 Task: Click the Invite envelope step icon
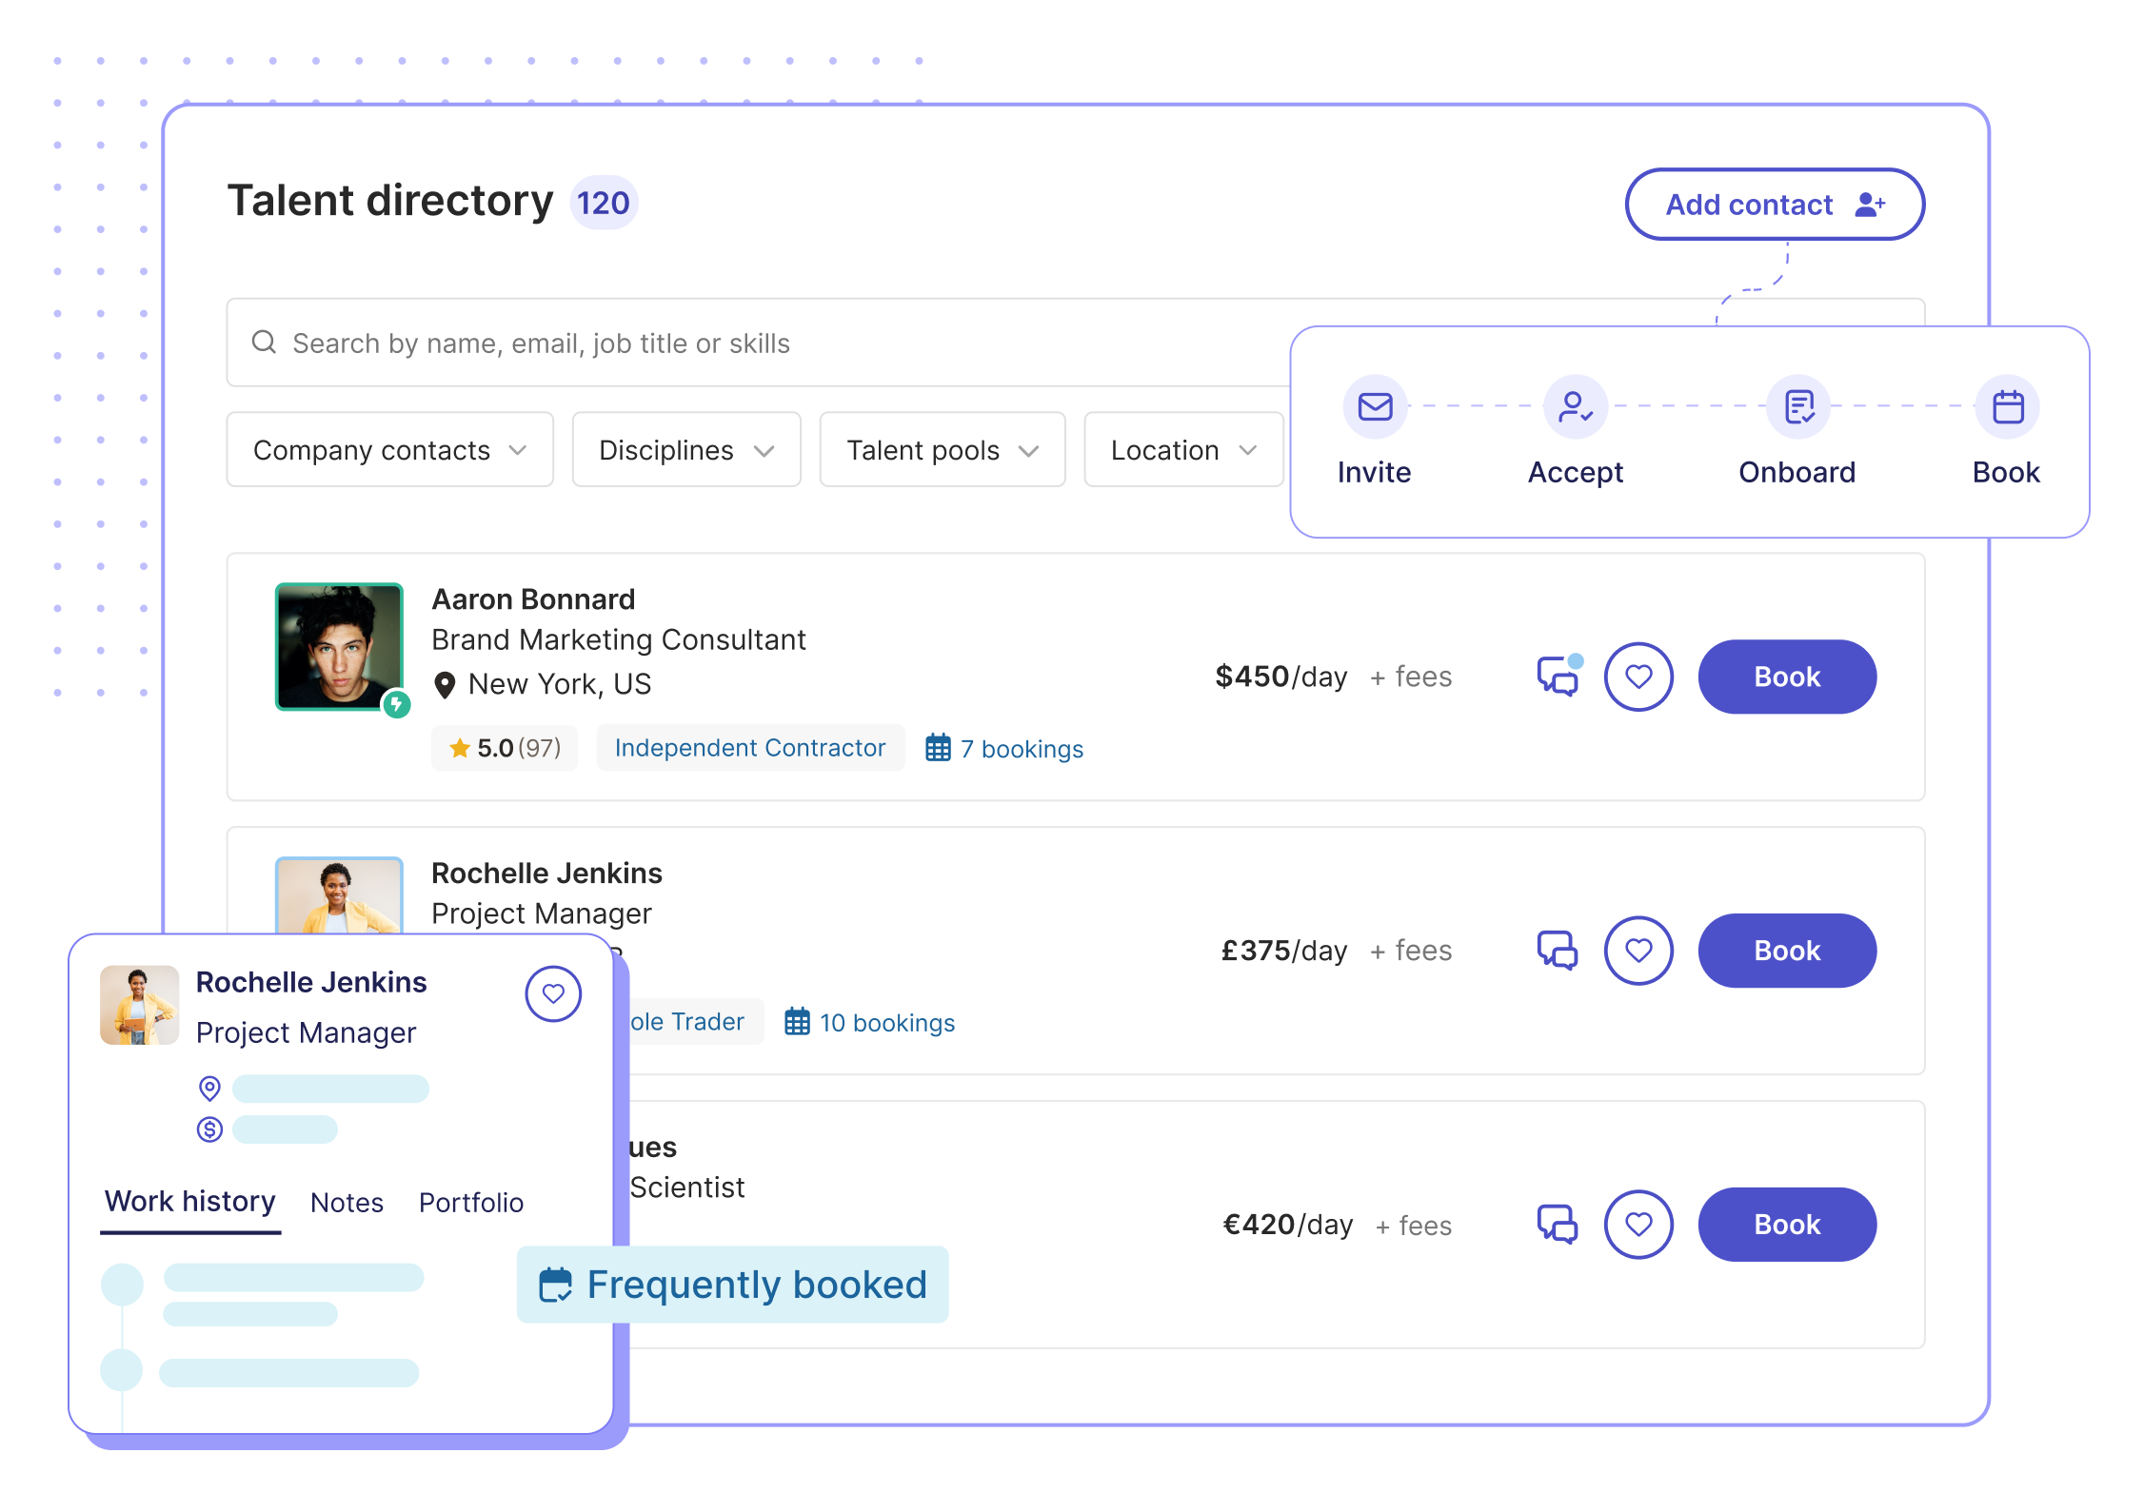click(x=1375, y=407)
